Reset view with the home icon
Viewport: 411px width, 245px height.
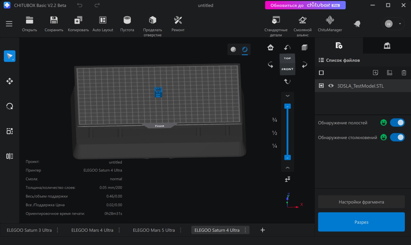click(x=270, y=47)
